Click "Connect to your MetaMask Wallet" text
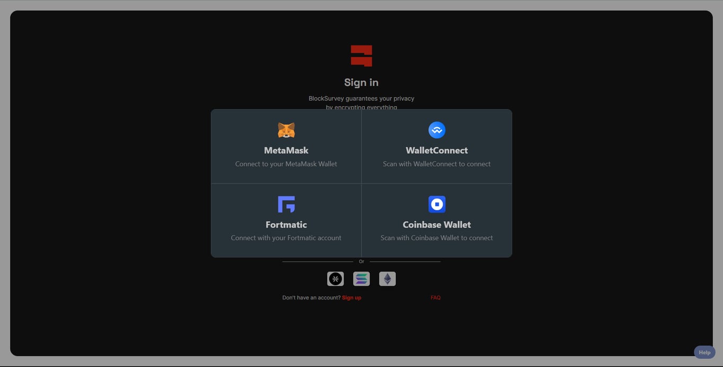 286,164
